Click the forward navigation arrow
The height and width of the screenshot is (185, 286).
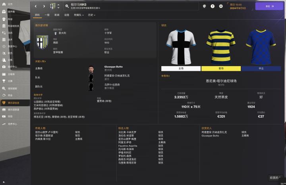pos(43,6)
